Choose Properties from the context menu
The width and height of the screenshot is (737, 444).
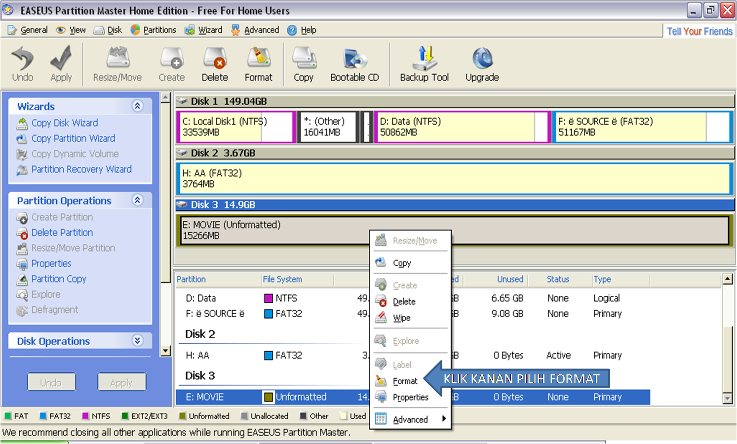click(411, 397)
